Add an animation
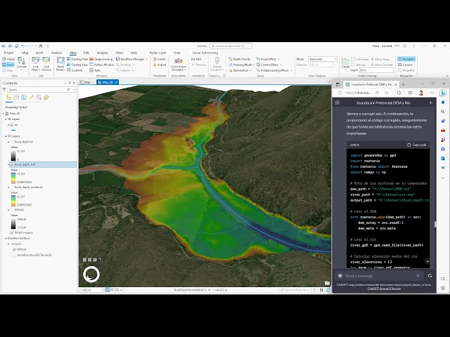This screenshot has width=450, height=337. point(196,59)
